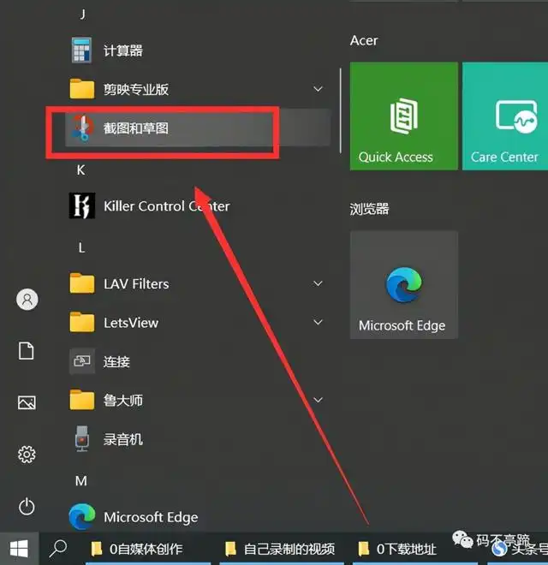
Task: Click the Power icon in Start sidebar
Action: (x=27, y=507)
